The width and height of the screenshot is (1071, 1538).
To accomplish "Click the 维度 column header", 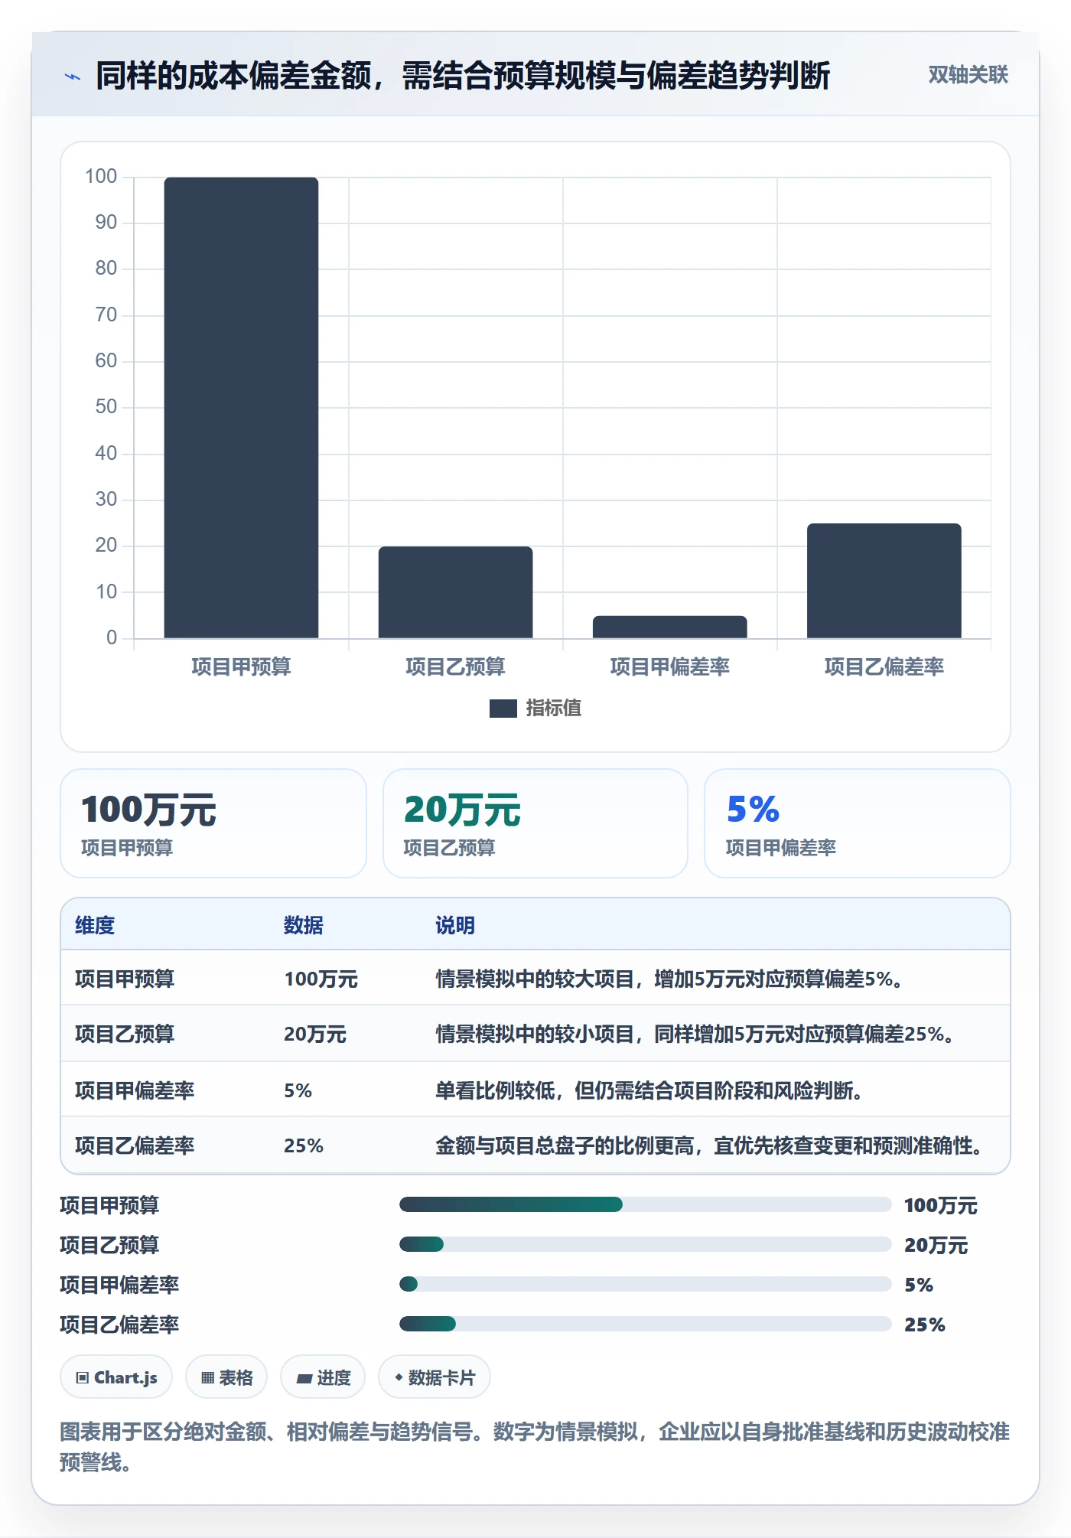I will (x=95, y=926).
